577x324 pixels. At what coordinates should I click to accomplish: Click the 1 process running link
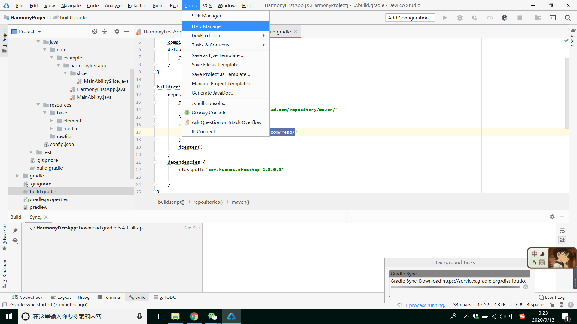(x=426, y=305)
